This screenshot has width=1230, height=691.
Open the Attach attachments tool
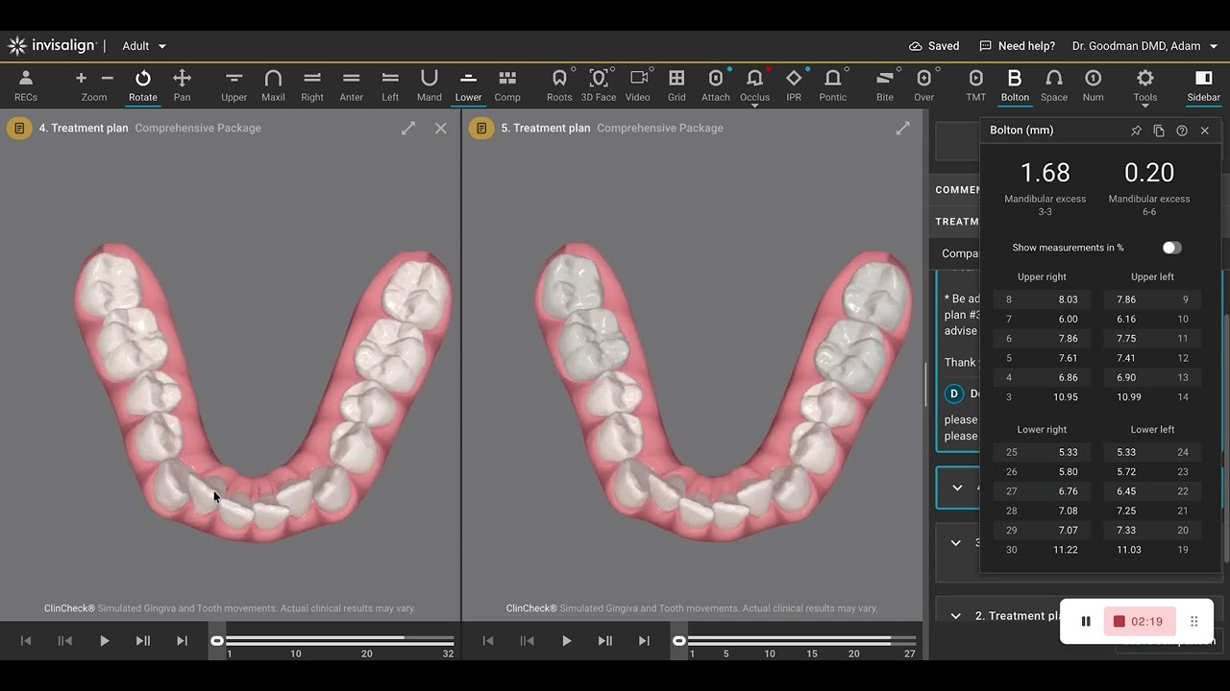[x=715, y=84]
